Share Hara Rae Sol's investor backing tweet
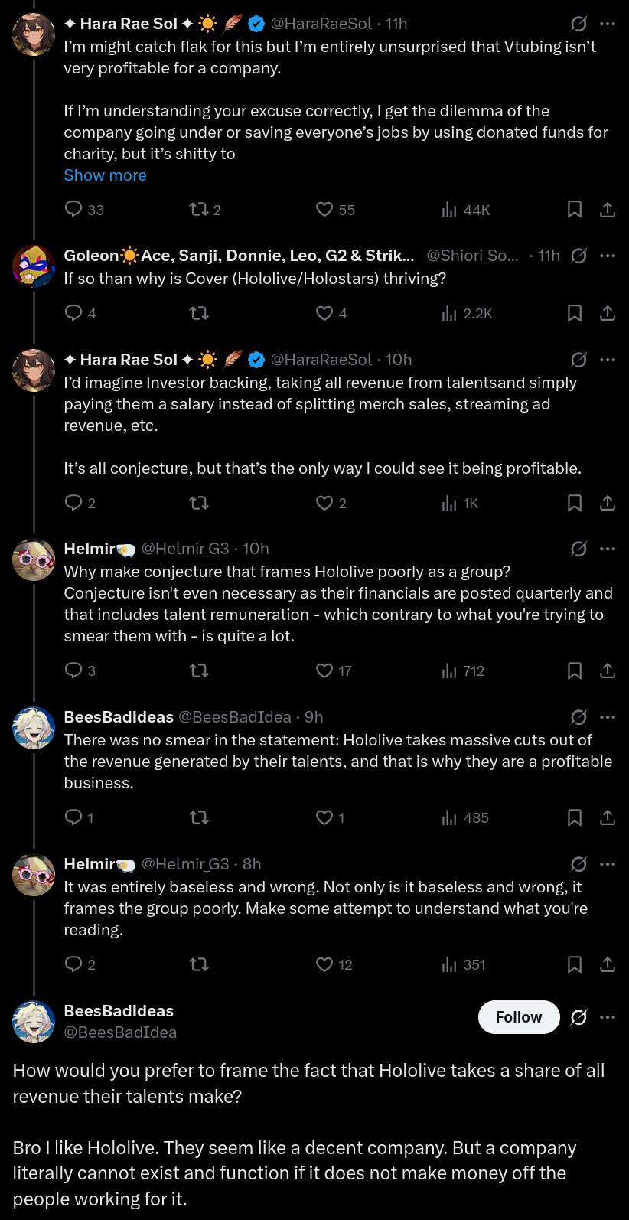629x1220 pixels. (608, 503)
